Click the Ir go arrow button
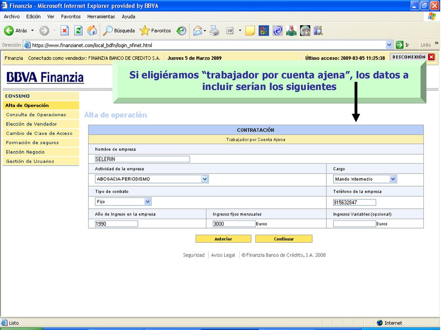Viewport: 441px width, 330px height. pyautogui.click(x=400, y=45)
